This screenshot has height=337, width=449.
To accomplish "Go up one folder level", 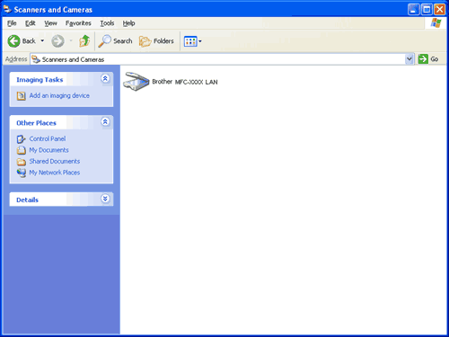I will (84, 41).
